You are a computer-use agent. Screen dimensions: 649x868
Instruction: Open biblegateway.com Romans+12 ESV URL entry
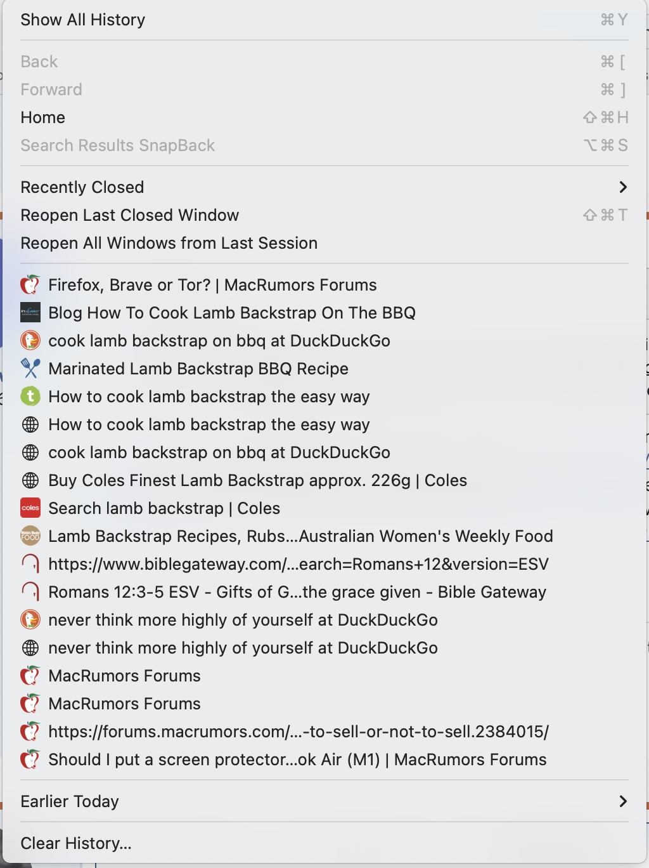point(324,564)
